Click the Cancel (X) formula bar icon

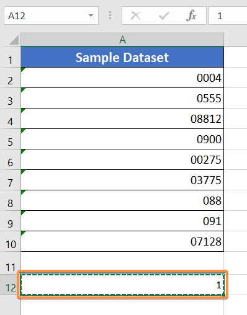pyautogui.click(x=136, y=16)
